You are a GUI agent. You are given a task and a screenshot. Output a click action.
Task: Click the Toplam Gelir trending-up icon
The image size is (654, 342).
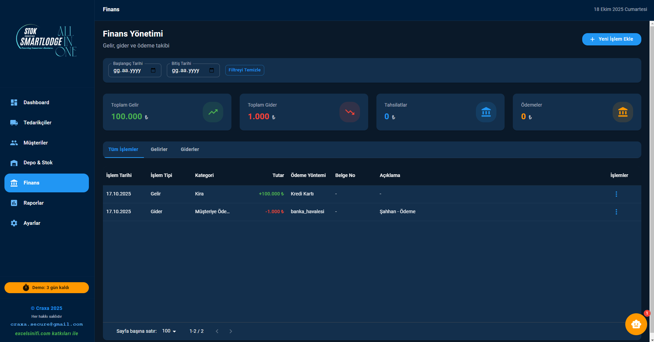213,112
